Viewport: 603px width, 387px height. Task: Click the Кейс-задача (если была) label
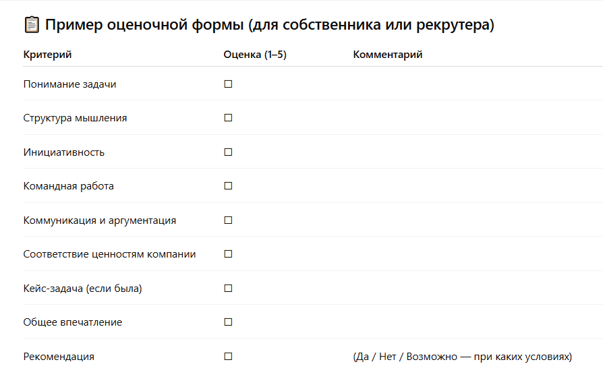(82, 289)
